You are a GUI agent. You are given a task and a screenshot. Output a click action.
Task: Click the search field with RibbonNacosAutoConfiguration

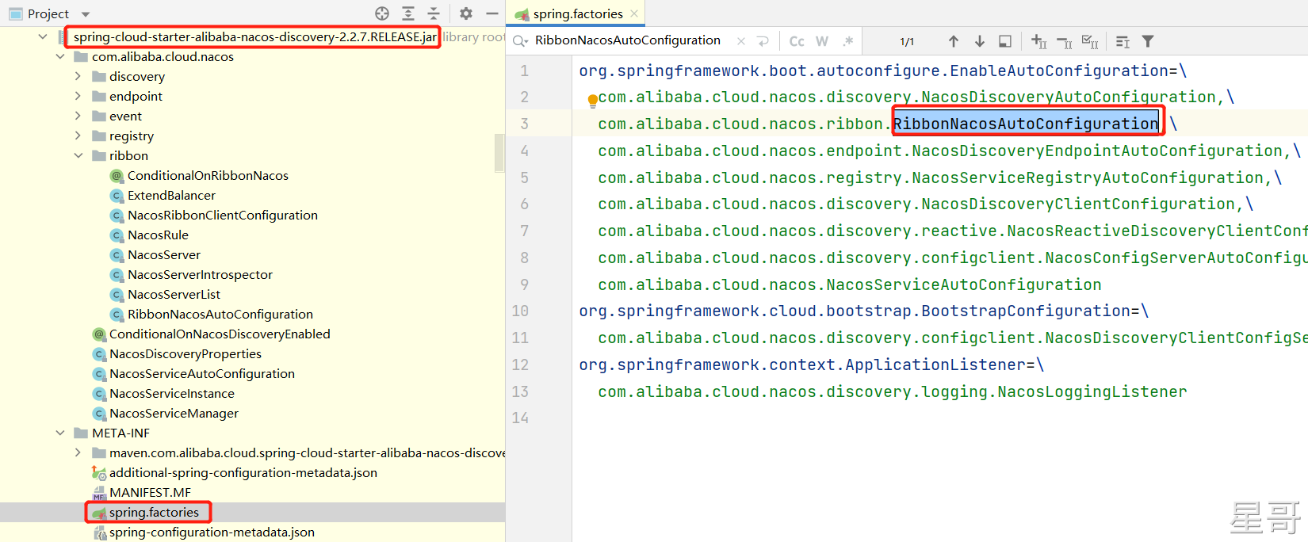[628, 40]
